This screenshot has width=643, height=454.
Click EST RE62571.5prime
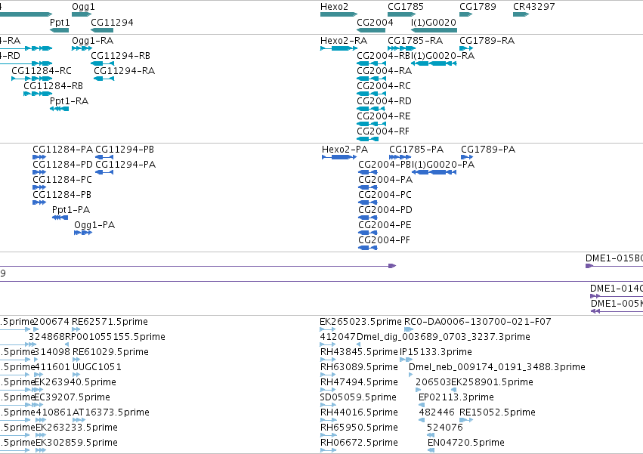[x=76, y=329]
